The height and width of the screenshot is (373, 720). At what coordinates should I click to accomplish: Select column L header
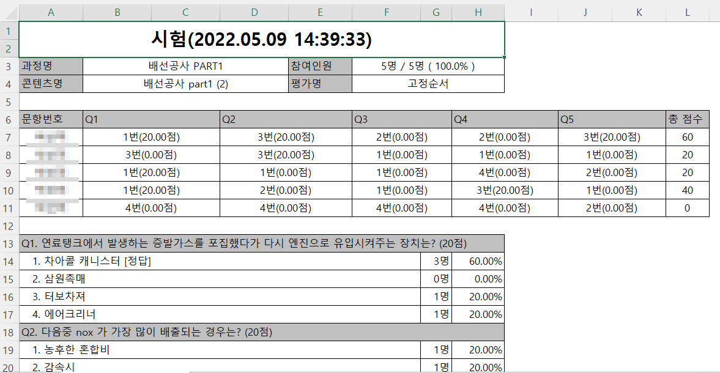[x=688, y=12]
